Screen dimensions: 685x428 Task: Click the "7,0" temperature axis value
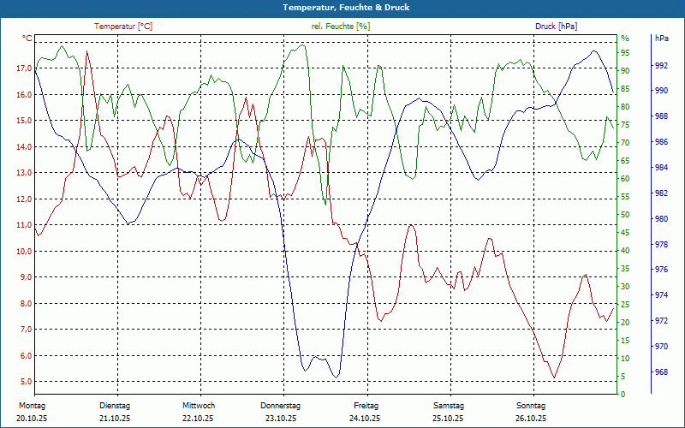click(x=26, y=330)
